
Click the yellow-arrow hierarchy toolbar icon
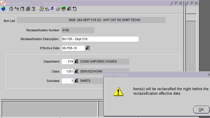(x=47, y=9)
